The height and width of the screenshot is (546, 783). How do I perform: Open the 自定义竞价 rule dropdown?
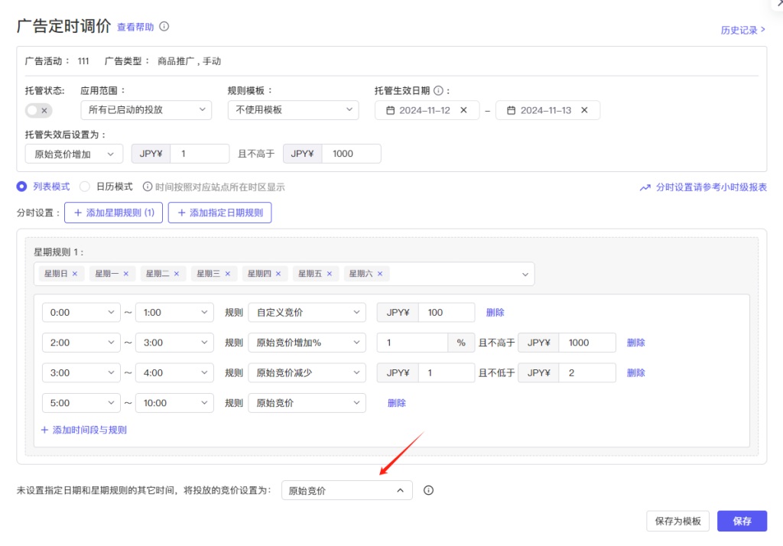(x=307, y=312)
